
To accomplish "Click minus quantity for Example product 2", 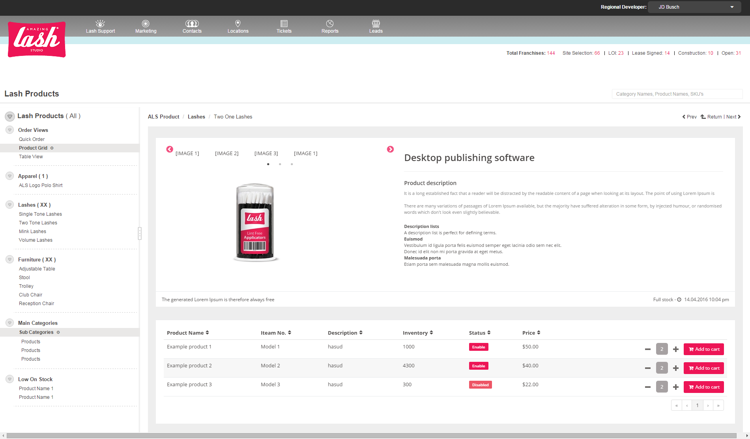I will point(648,368).
